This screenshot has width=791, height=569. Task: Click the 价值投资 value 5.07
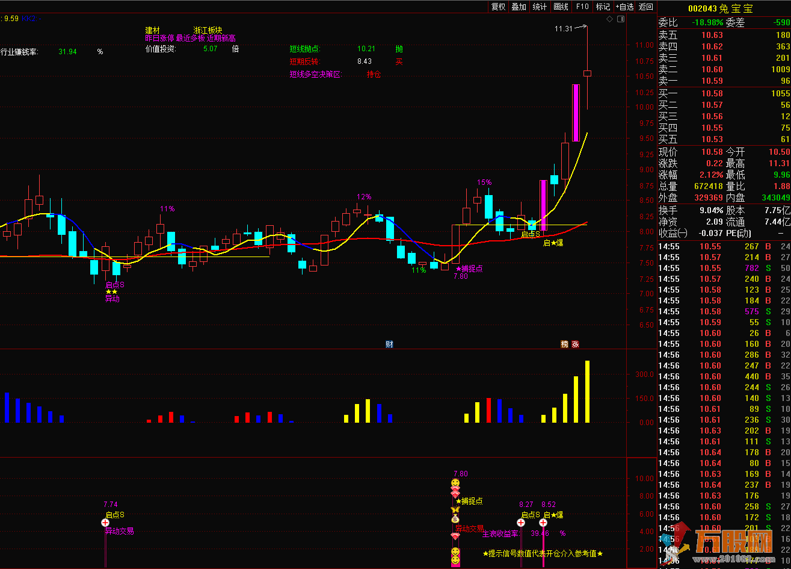click(210, 49)
